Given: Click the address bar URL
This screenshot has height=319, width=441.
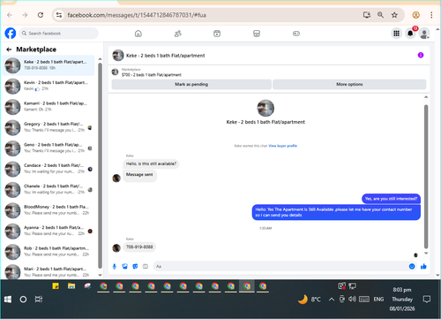Looking at the screenshot, I should (137, 15).
